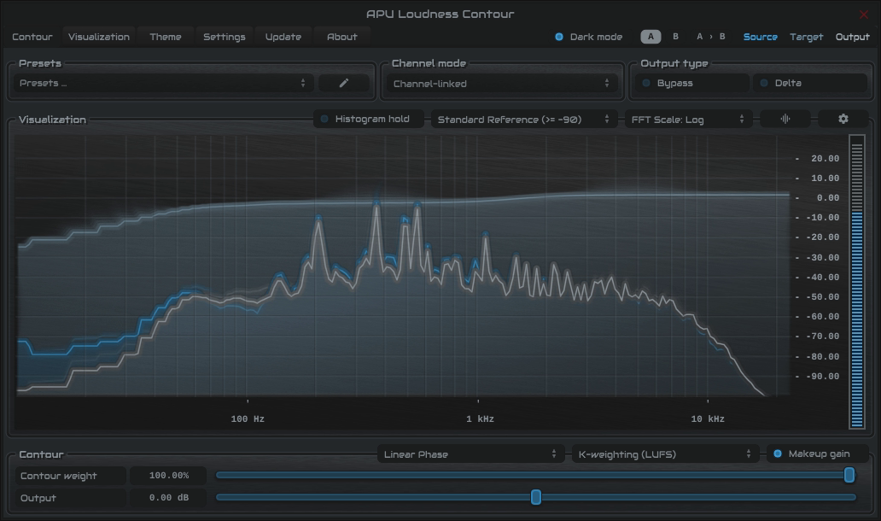The height and width of the screenshot is (521, 881).
Task: Click the -90.00 dB scale label
Action: click(823, 377)
